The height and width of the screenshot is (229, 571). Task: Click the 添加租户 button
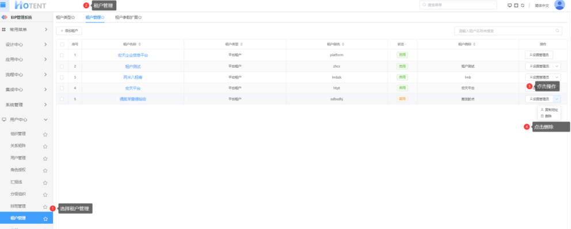click(x=69, y=31)
